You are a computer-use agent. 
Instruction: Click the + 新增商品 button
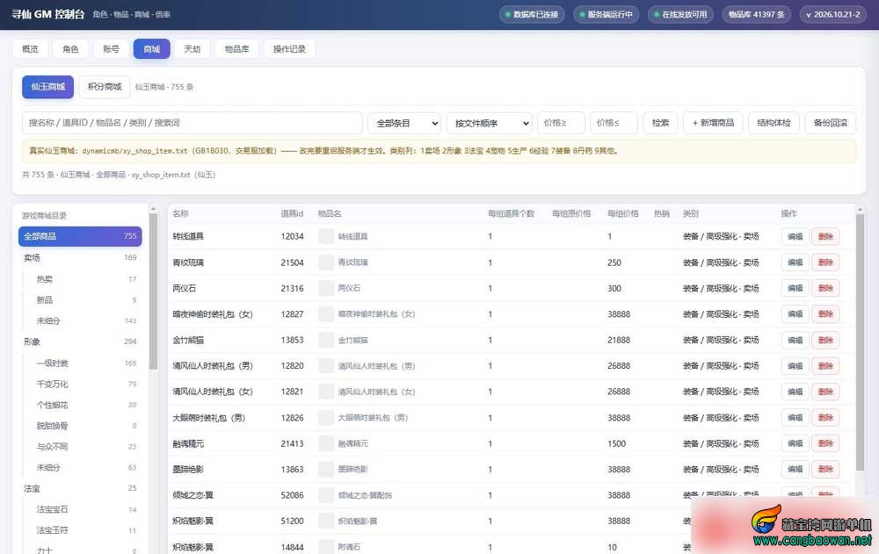713,123
